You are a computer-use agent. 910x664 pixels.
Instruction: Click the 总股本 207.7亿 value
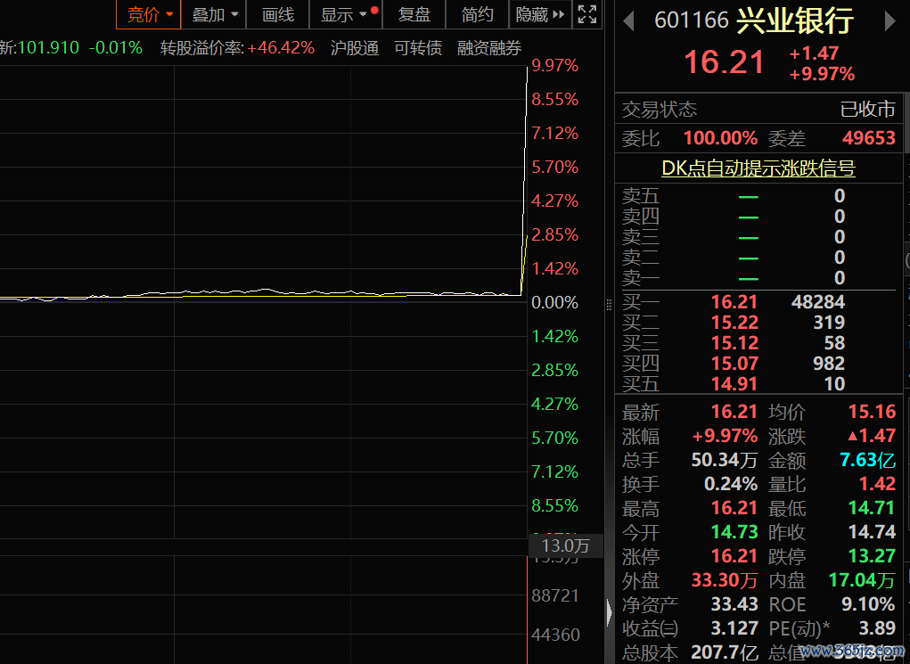pyautogui.click(x=725, y=652)
